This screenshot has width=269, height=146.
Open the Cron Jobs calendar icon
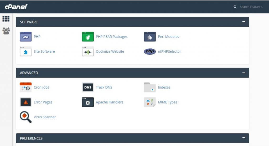(25, 87)
